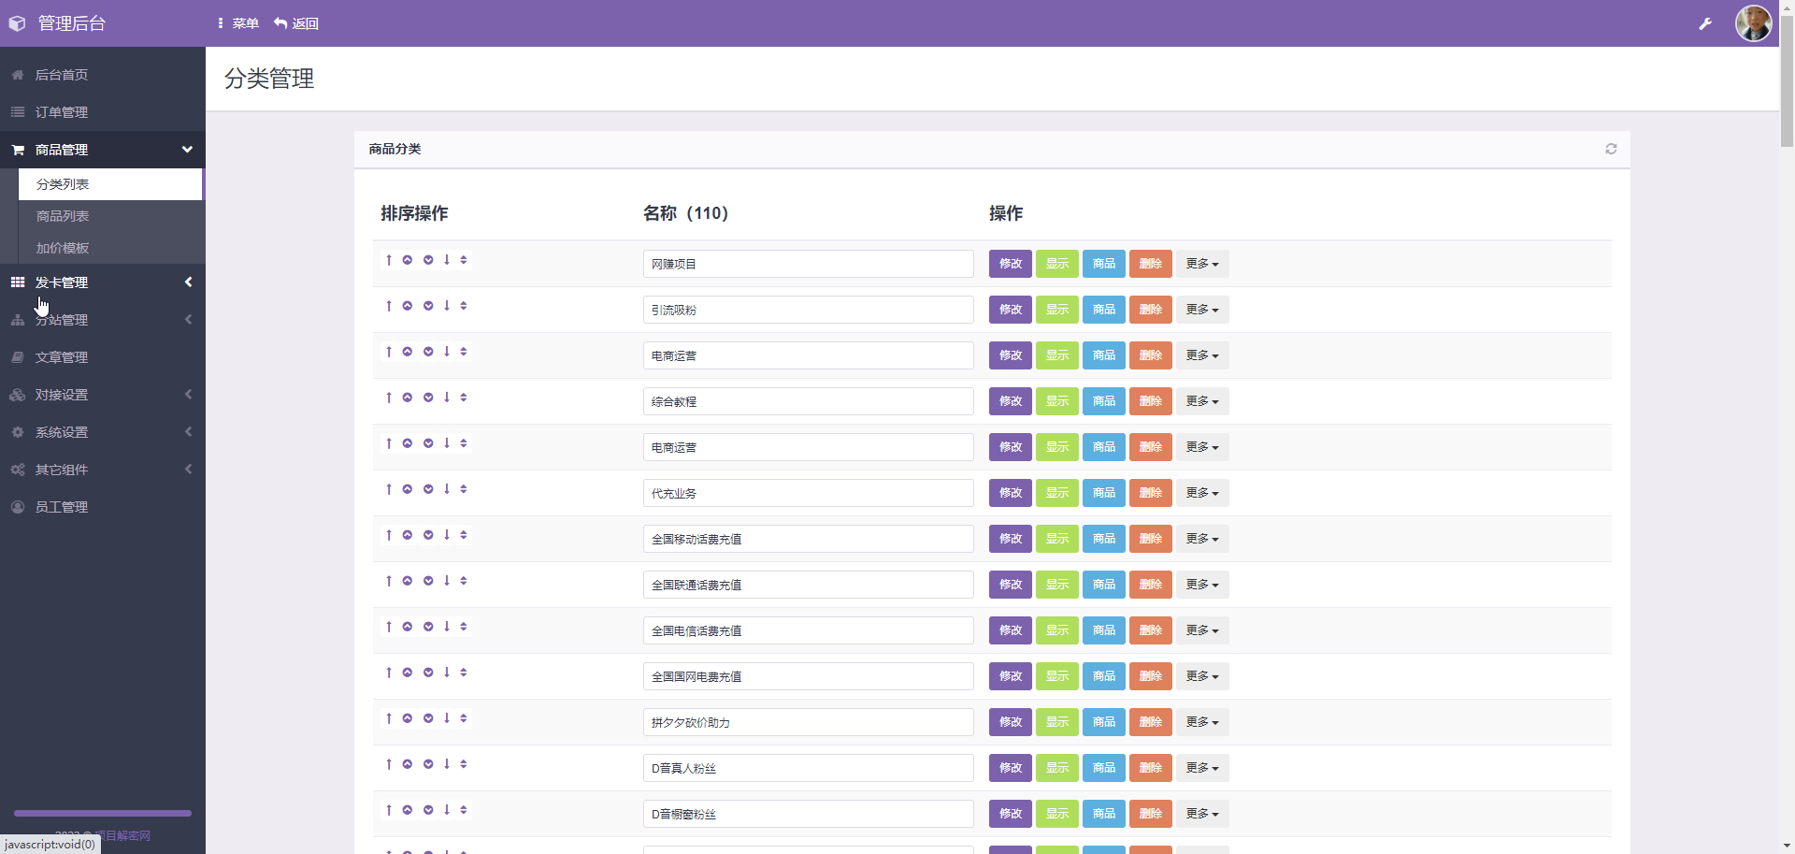Collapse the 商品管理 sidebar section
The height and width of the screenshot is (854, 1795).
[x=103, y=150]
